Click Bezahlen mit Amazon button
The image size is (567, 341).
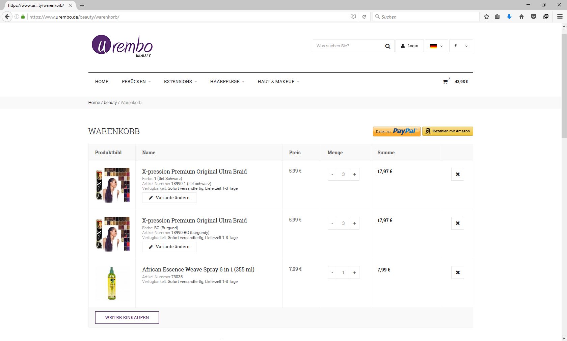448,131
